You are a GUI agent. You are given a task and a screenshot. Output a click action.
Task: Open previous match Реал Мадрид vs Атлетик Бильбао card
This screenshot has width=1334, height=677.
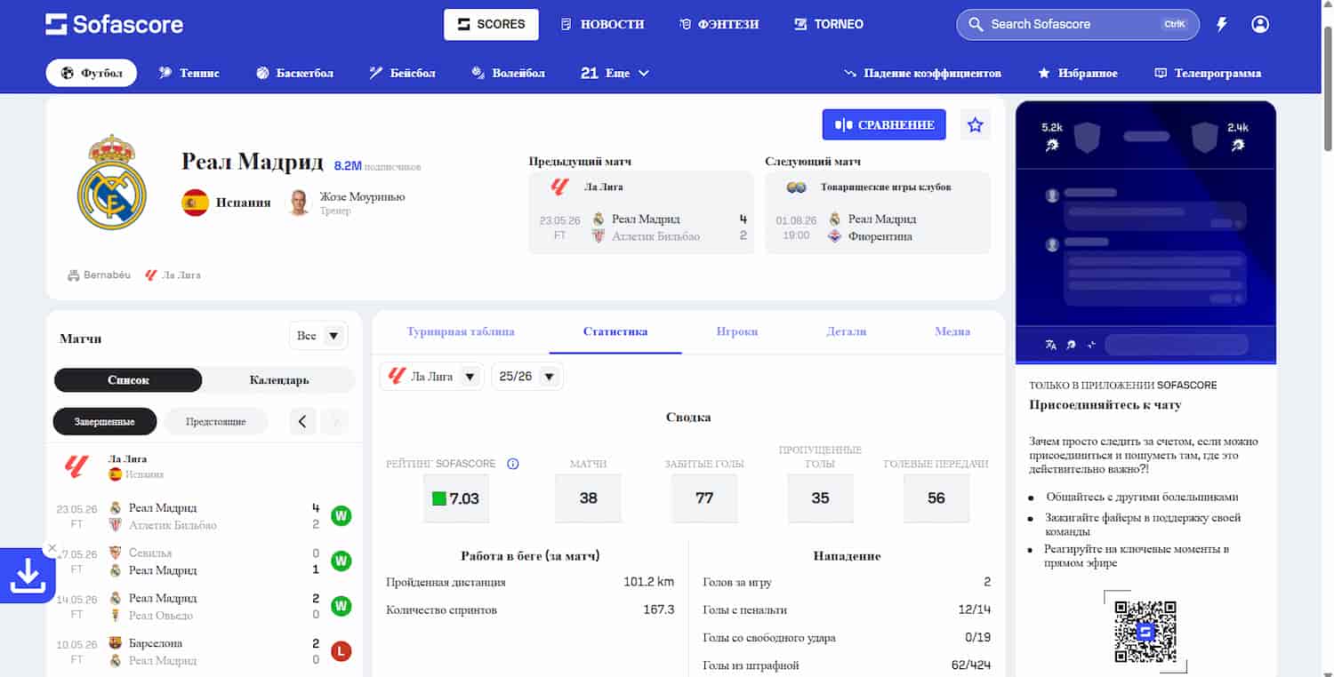(x=641, y=212)
